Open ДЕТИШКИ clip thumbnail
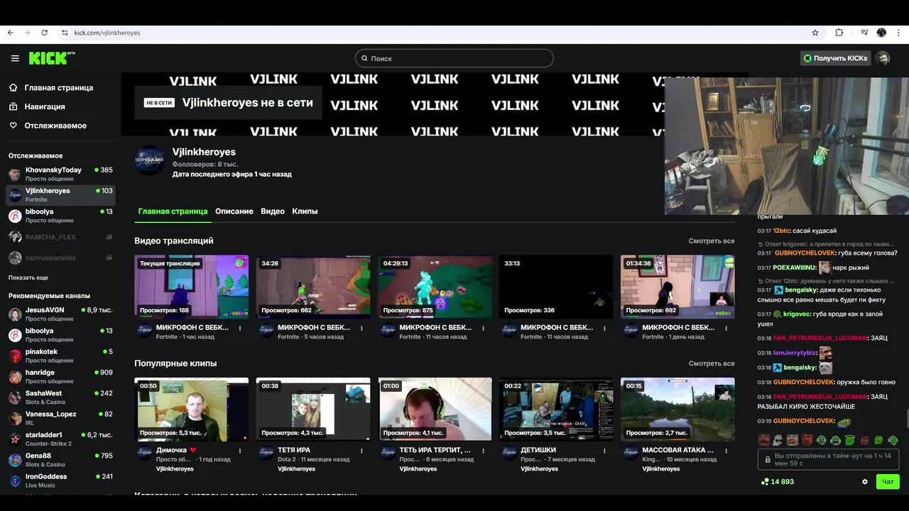 556,410
